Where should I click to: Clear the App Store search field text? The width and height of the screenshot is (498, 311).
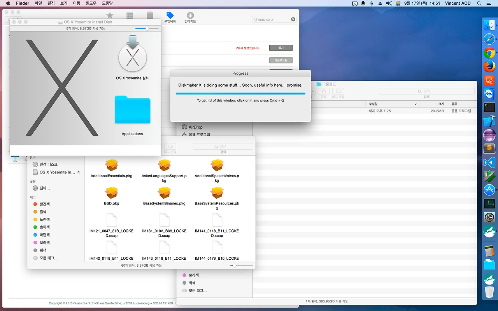(293, 19)
